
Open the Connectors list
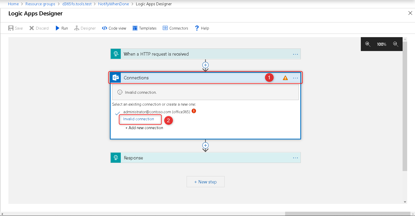(x=175, y=28)
